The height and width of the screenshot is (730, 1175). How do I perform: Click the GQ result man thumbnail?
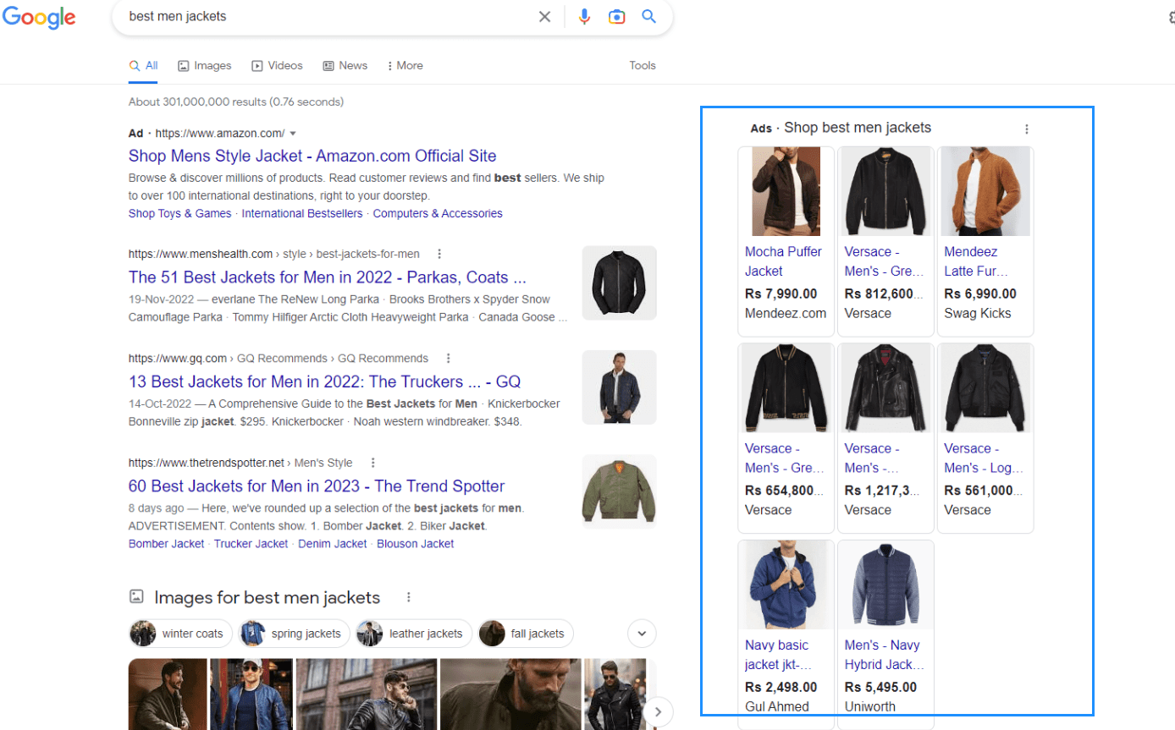[619, 387]
